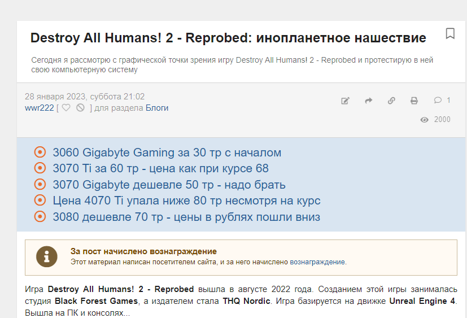The height and width of the screenshot is (318, 467).
Task: Click the orange bullet beside 3080 дешевле 70 тр
Action: 40,217
